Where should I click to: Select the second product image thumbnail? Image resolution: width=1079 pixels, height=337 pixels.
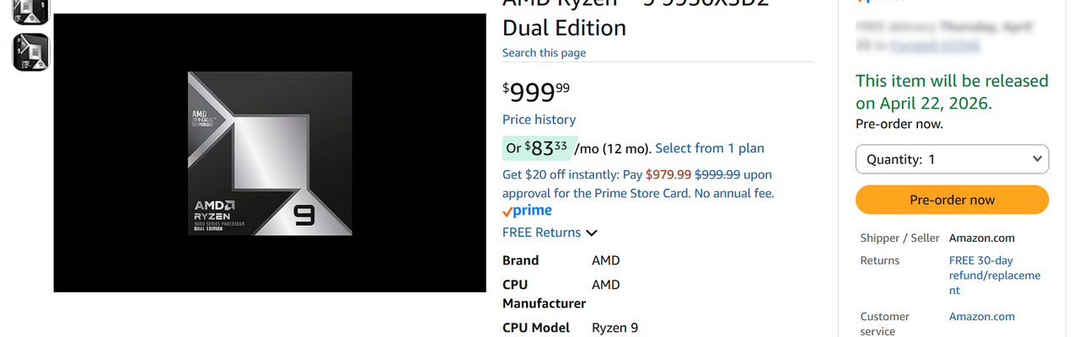pyautogui.click(x=30, y=52)
